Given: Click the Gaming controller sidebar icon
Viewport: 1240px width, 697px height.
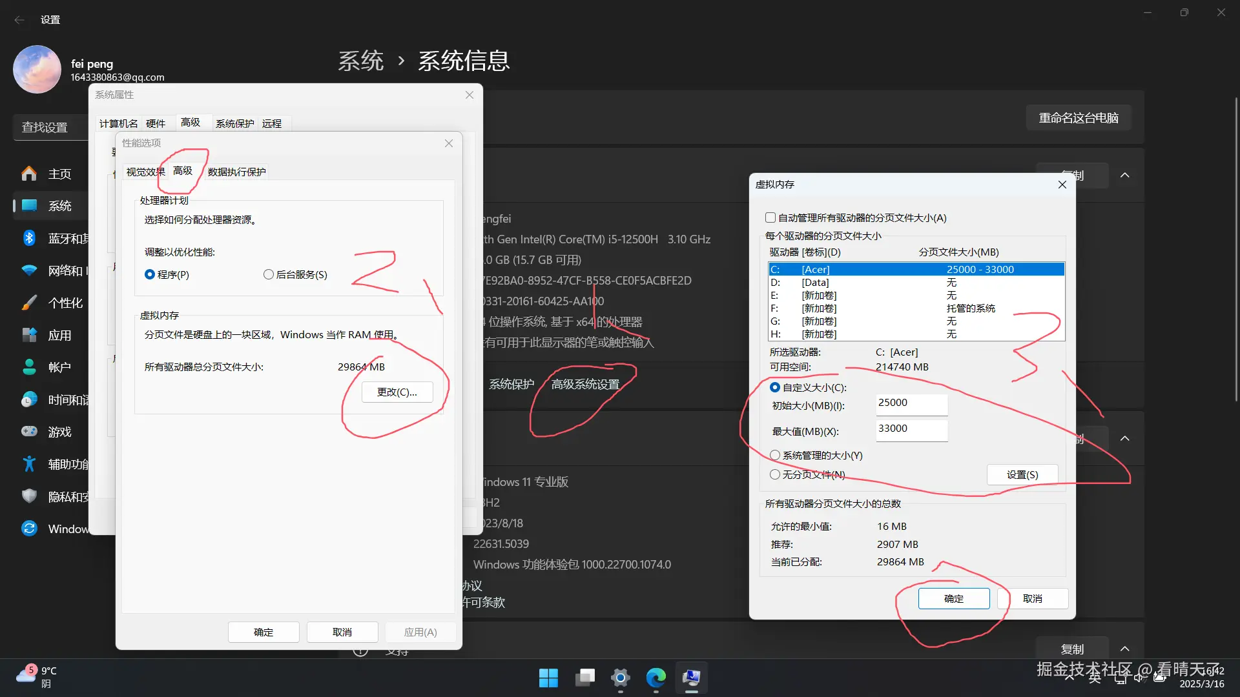Looking at the screenshot, I should pos(29,431).
